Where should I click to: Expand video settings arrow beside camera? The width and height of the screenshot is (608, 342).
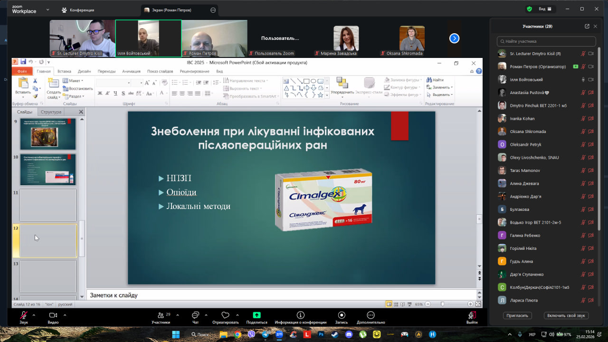(65, 315)
